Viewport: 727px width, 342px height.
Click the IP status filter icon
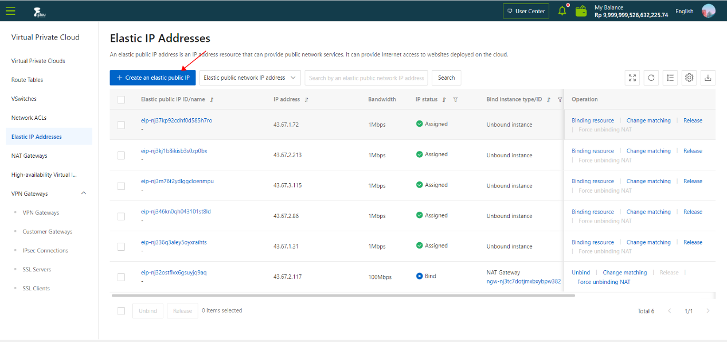coord(455,100)
